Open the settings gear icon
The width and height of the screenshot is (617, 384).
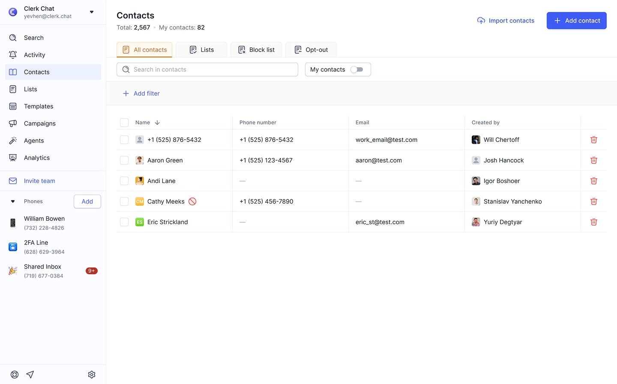point(92,375)
